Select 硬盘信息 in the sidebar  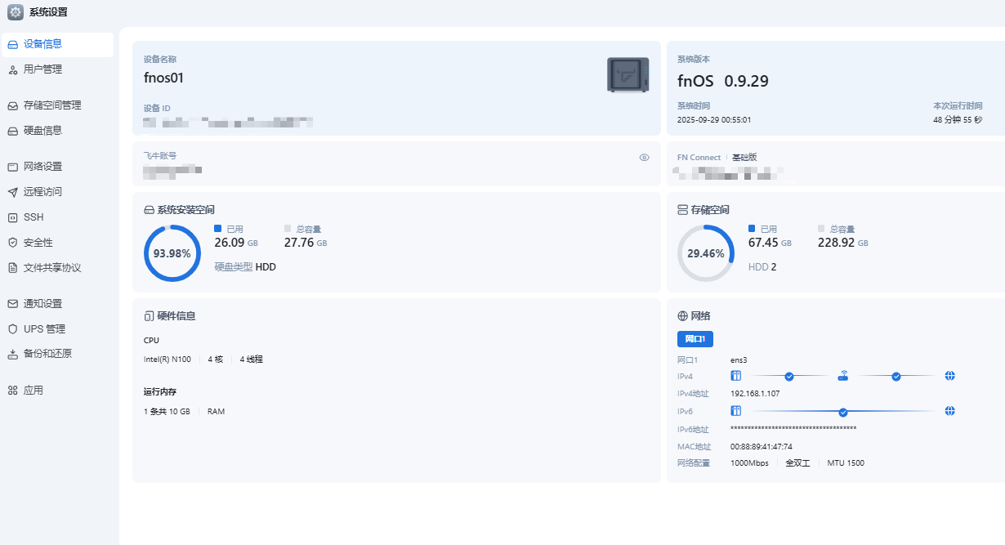(57, 130)
